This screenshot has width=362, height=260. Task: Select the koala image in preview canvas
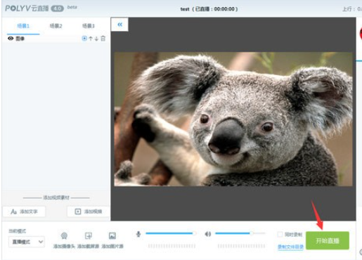[233, 119]
